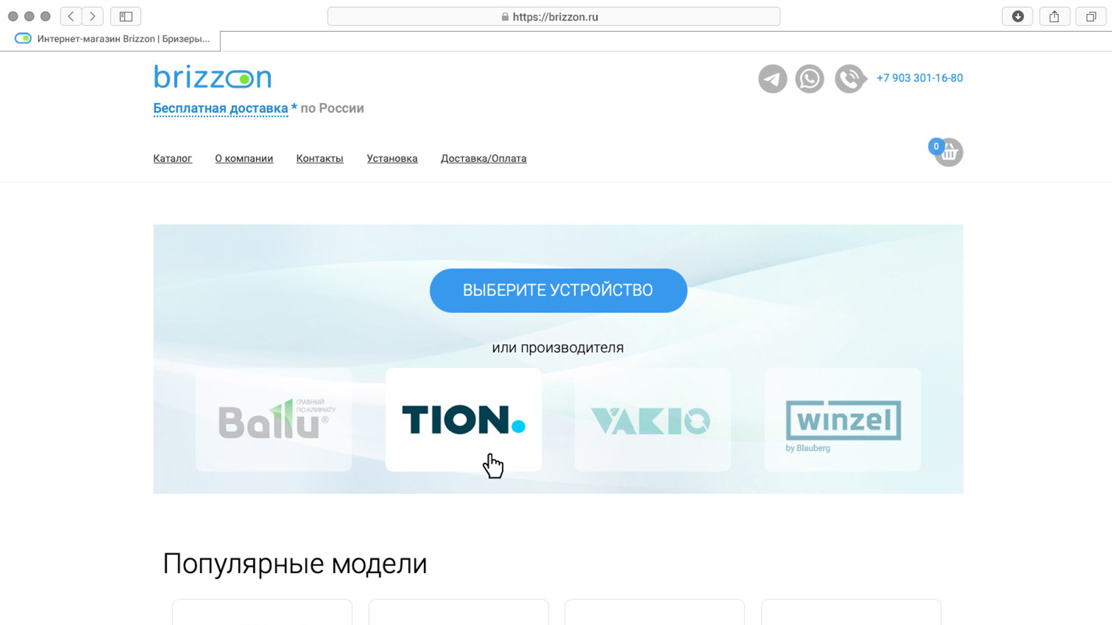Open the Каталог menu item
The image size is (1112, 625).
[173, 159]
